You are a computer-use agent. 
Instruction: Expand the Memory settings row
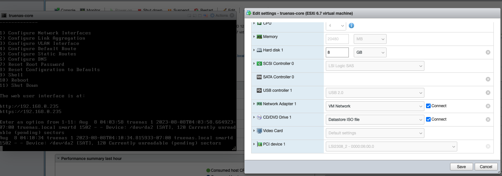(x=254, y=37)
